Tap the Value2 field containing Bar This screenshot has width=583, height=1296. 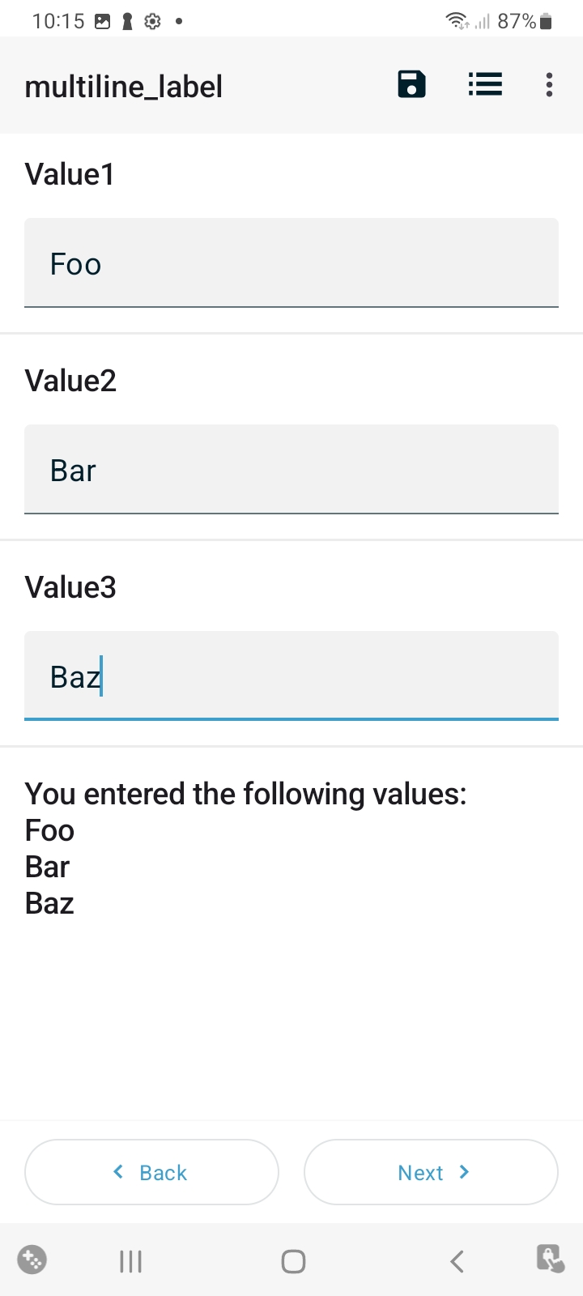click(291, 470)
